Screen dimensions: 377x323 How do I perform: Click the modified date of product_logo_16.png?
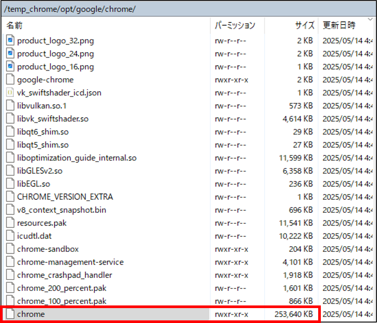[348, 67]
